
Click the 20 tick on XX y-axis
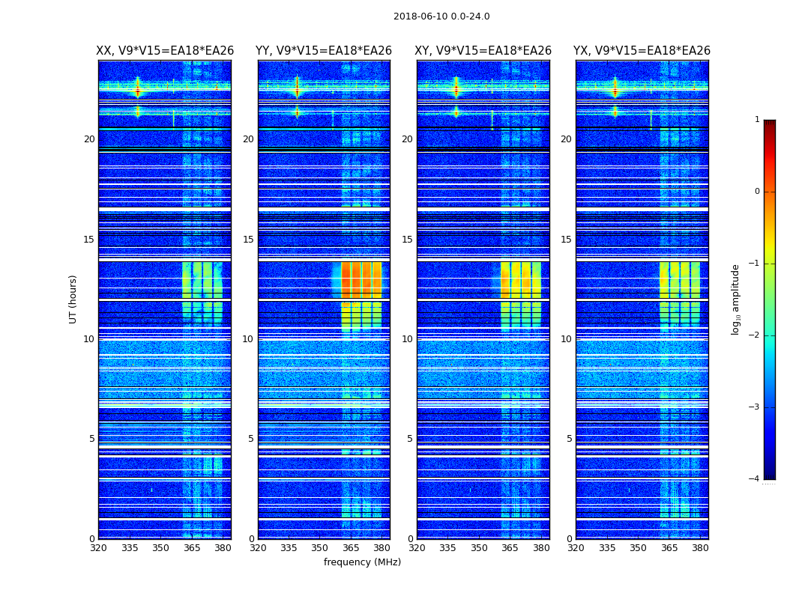(89, 139)
